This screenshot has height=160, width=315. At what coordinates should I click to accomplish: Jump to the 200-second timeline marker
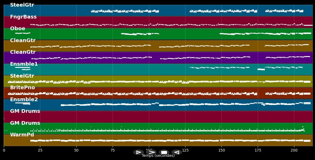[x=294, y=150]
